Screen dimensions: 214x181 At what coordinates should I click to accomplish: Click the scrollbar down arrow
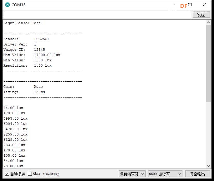pyautogui.click(x=209, y=166)
